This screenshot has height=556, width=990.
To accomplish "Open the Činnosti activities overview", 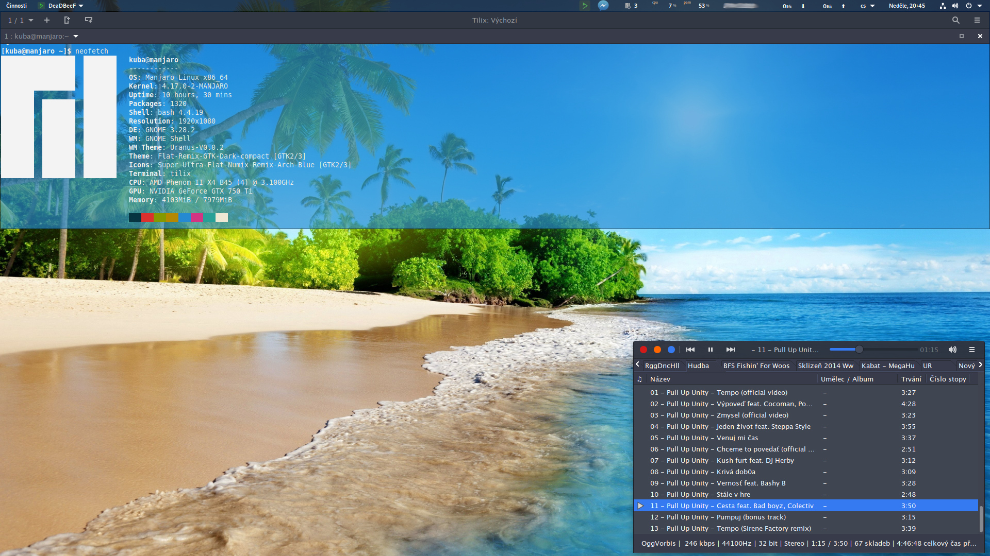I will (x=16, y=6).
